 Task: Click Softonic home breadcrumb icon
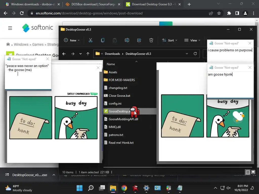8,44
